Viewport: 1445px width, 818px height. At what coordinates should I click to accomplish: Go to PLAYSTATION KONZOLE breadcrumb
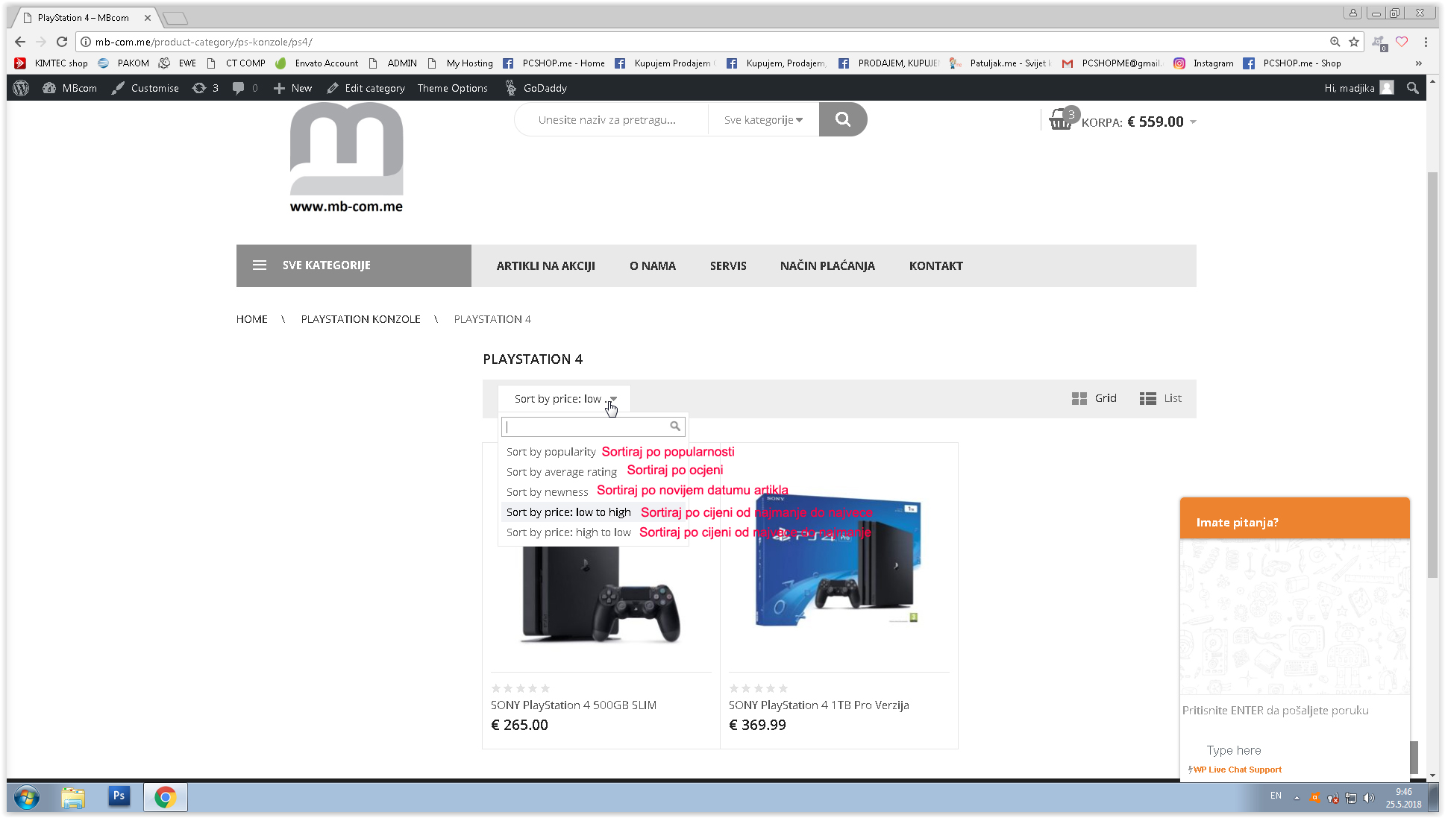(360, 319)
